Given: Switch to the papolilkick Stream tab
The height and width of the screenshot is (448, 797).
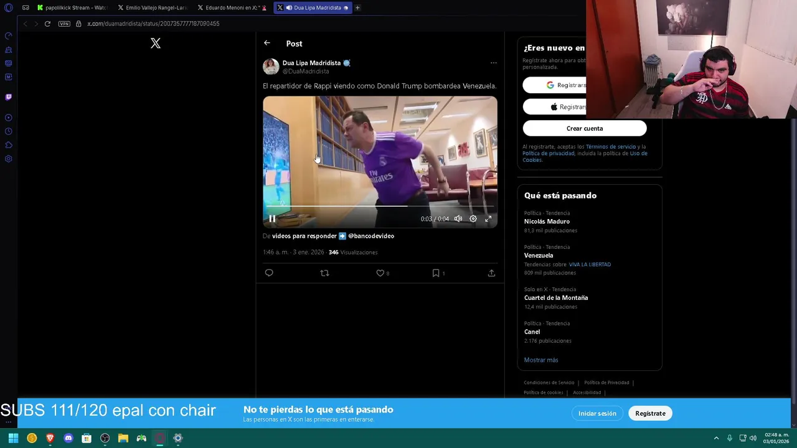Looking at the screenshot, I should point(72,7).
